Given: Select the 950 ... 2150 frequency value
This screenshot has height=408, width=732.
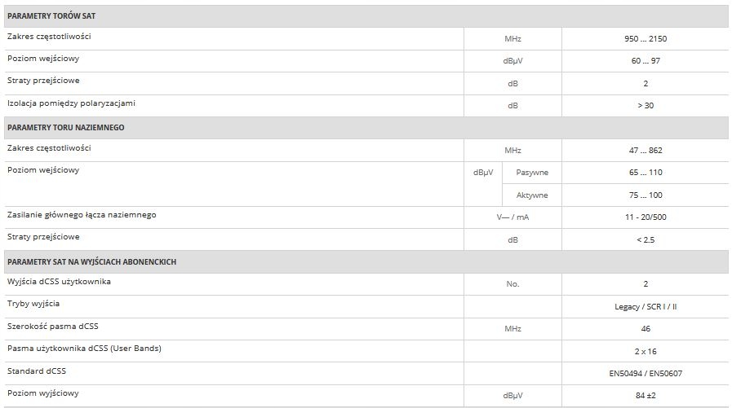Looking at the screenshot, I should pos(645,38).
